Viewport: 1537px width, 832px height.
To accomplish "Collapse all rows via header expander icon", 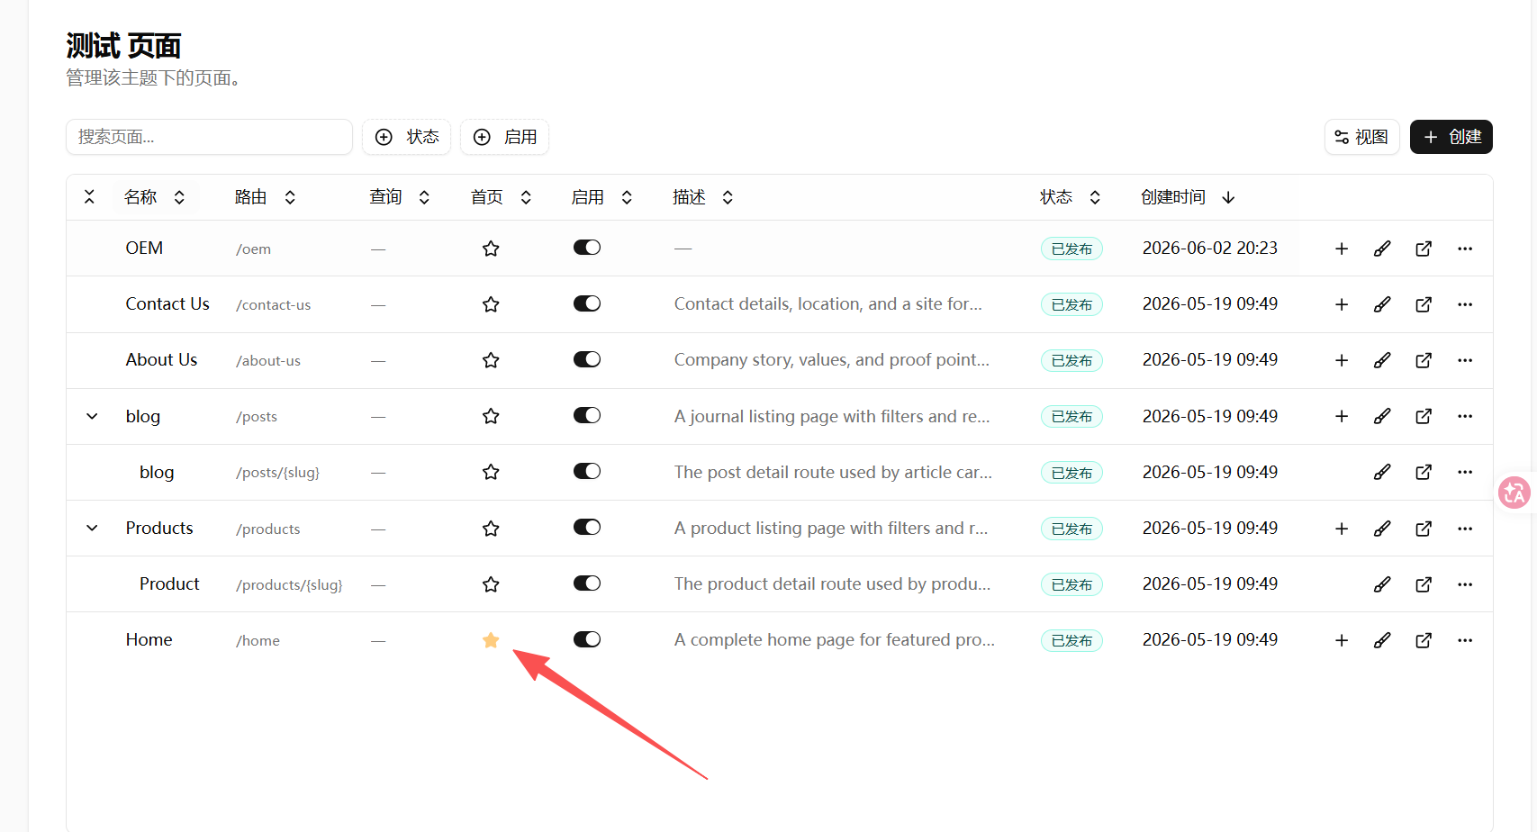I will coord(89,196).
